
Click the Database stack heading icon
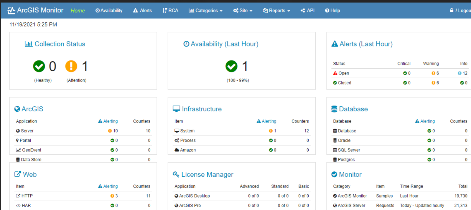(334, 109)
